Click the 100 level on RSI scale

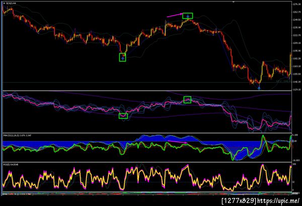tap(294, 164)
